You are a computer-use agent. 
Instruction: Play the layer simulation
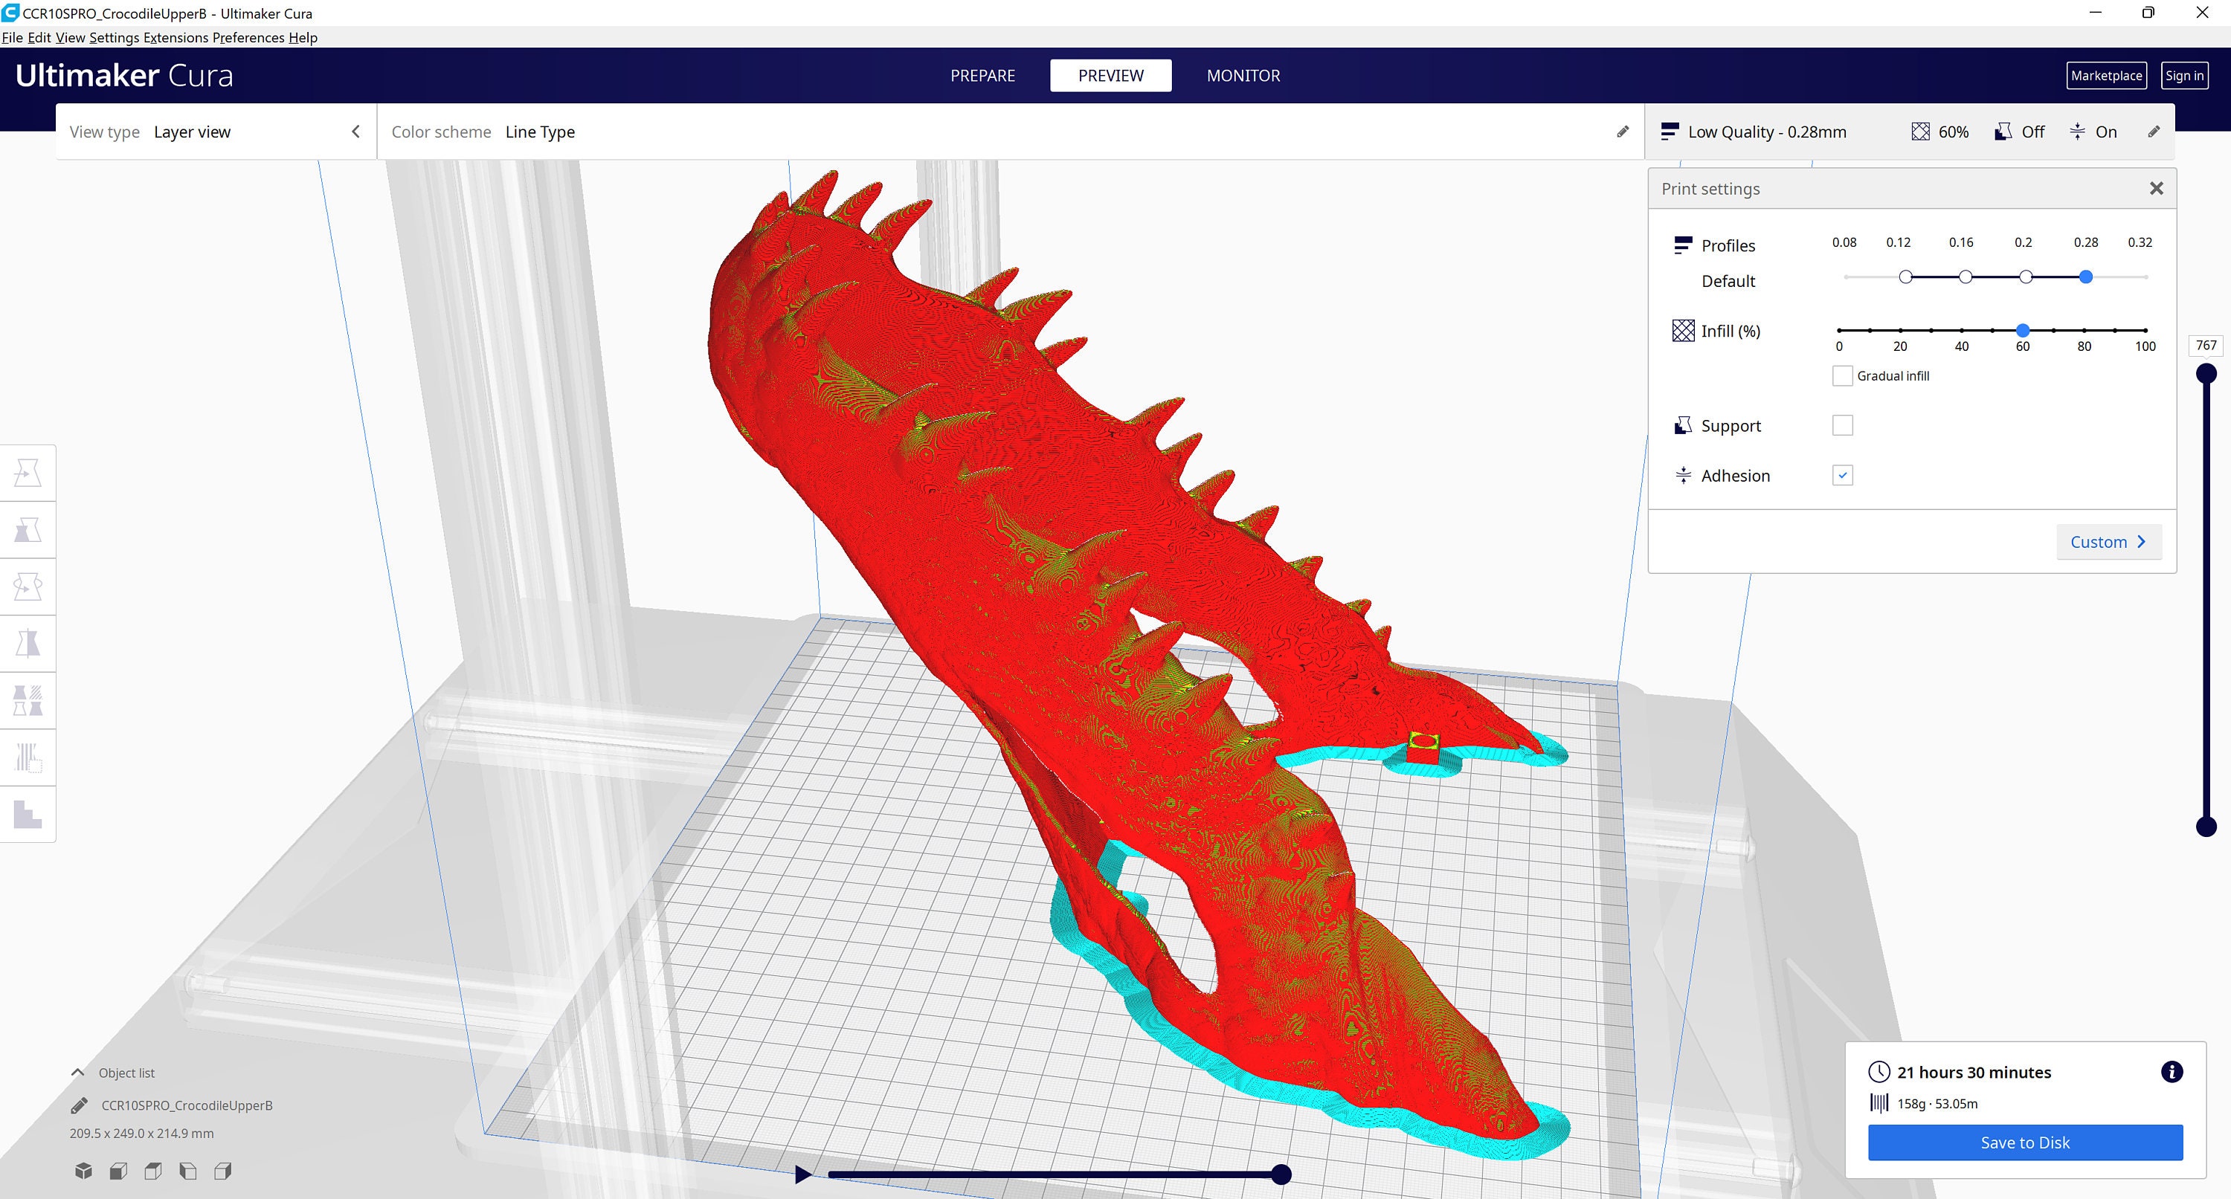(x=803, y=1174)
